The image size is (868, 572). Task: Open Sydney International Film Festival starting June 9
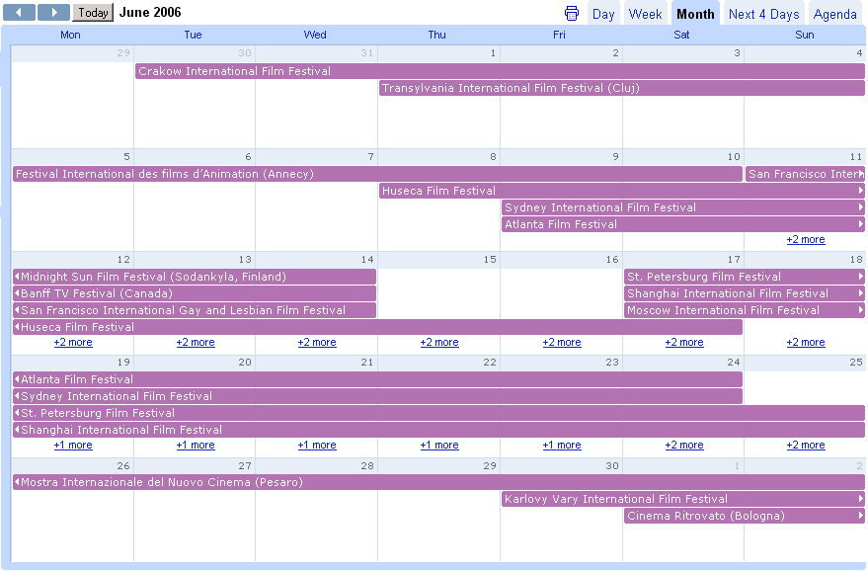click(683, 207)
